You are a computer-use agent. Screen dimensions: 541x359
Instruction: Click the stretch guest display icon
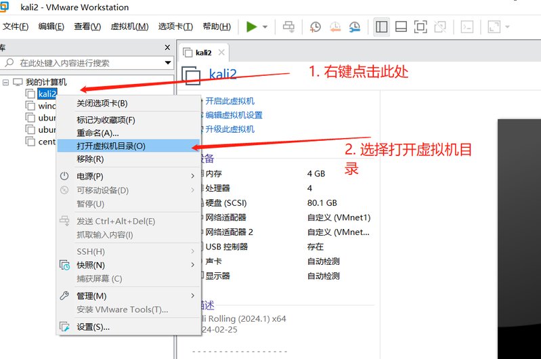(494, 26)
